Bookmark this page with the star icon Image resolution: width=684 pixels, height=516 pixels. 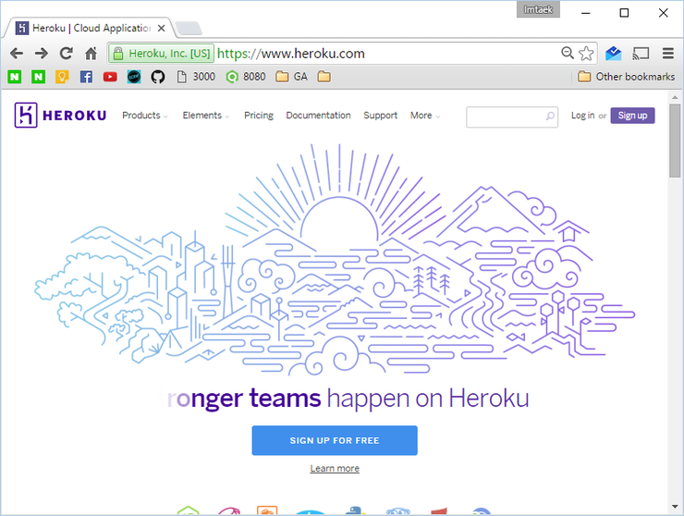point(586,54)
